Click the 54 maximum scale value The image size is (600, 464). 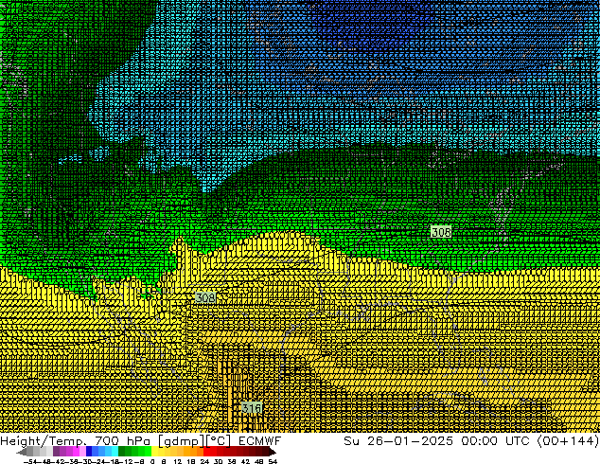(x=273, y=460)
